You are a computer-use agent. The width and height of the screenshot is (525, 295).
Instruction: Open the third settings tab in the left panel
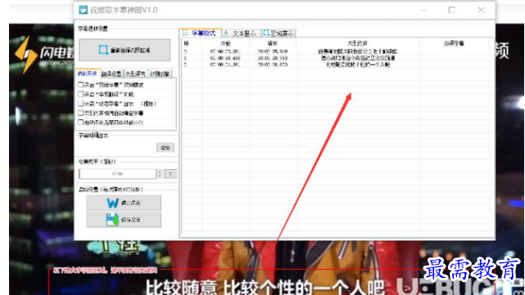pyautogui.click(x=136, y=74)
